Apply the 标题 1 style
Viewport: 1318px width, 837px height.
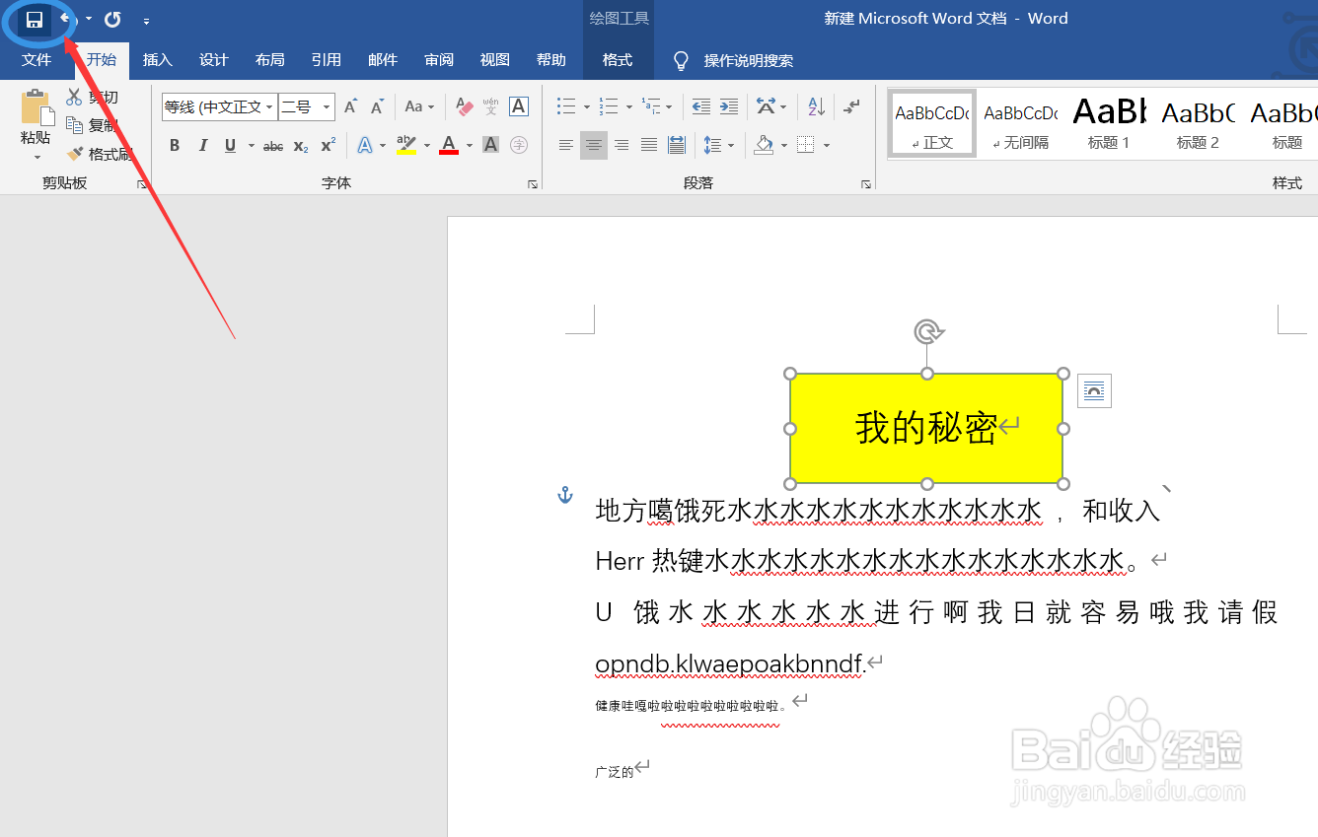(1107, 122)
